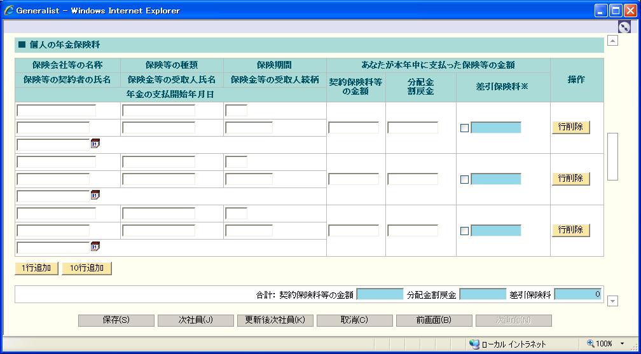Return with 前画面(B) button
This screenshot has height=354, width=641.
tap(434, 320)
